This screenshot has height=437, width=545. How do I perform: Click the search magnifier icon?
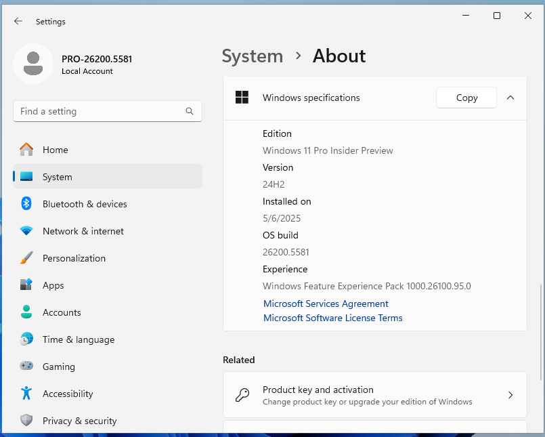coord(190,111)
